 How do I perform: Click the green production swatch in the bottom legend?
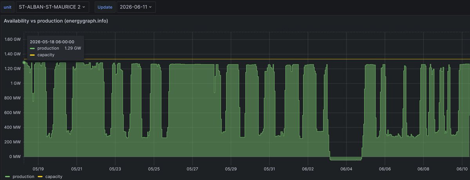(x=7, y=177)
